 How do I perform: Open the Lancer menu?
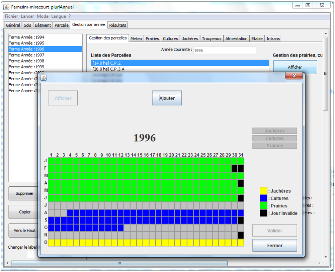click(x=27, y=16)
